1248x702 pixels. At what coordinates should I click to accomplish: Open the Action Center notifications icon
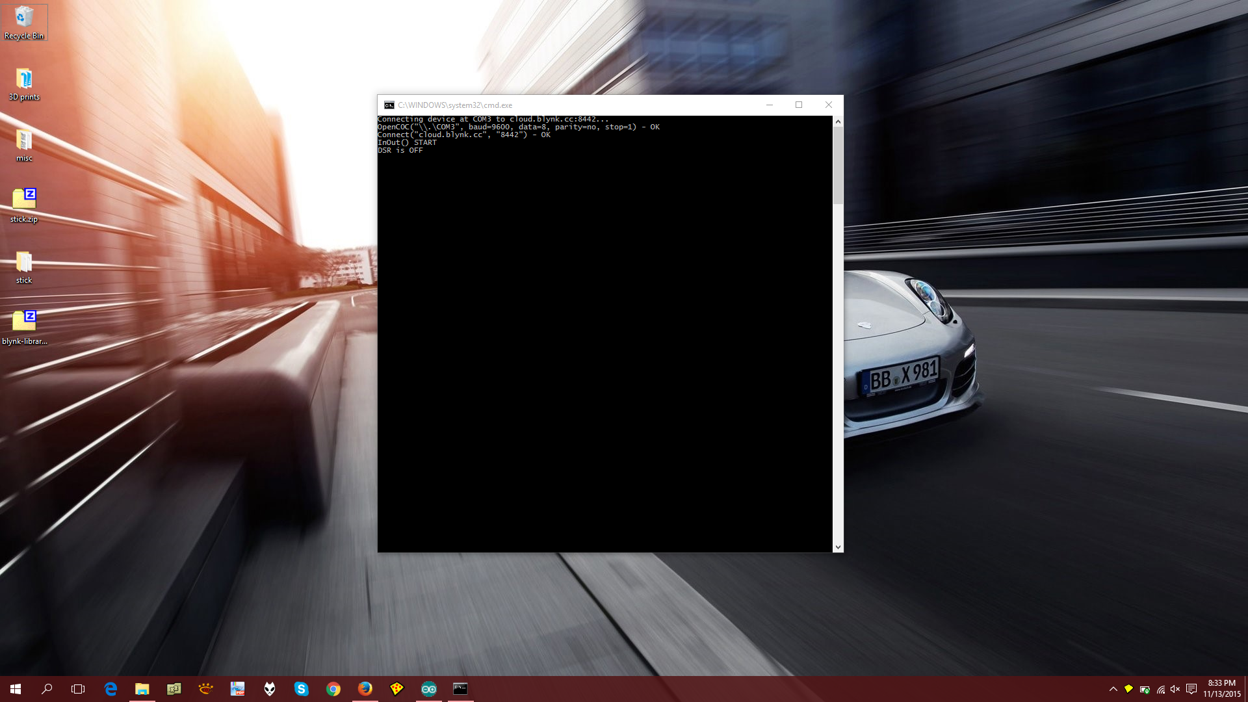(1191, 689)
